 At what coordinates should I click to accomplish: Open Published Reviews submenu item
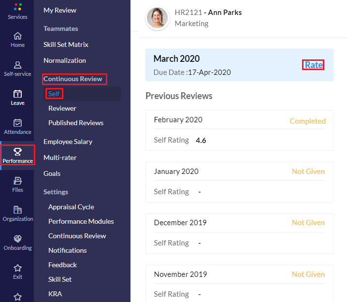[x=76, y=123]
